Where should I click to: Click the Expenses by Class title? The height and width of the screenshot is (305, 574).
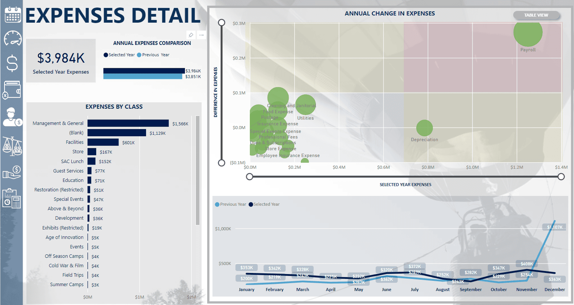coord(114,107)
